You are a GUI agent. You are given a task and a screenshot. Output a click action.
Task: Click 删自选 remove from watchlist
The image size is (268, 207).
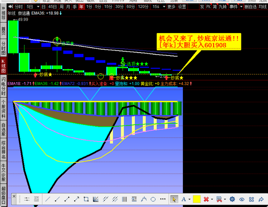(251, 7)
